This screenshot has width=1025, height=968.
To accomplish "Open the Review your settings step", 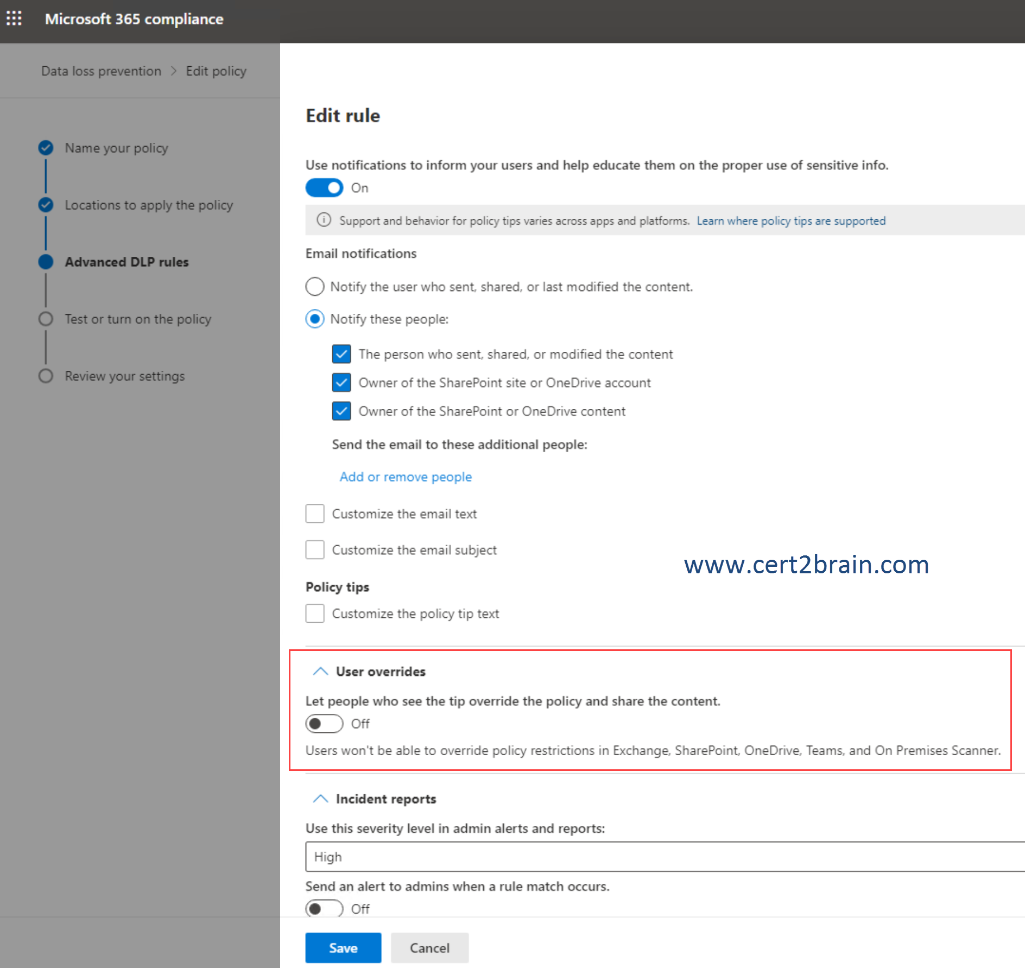I will click(125, 376).
